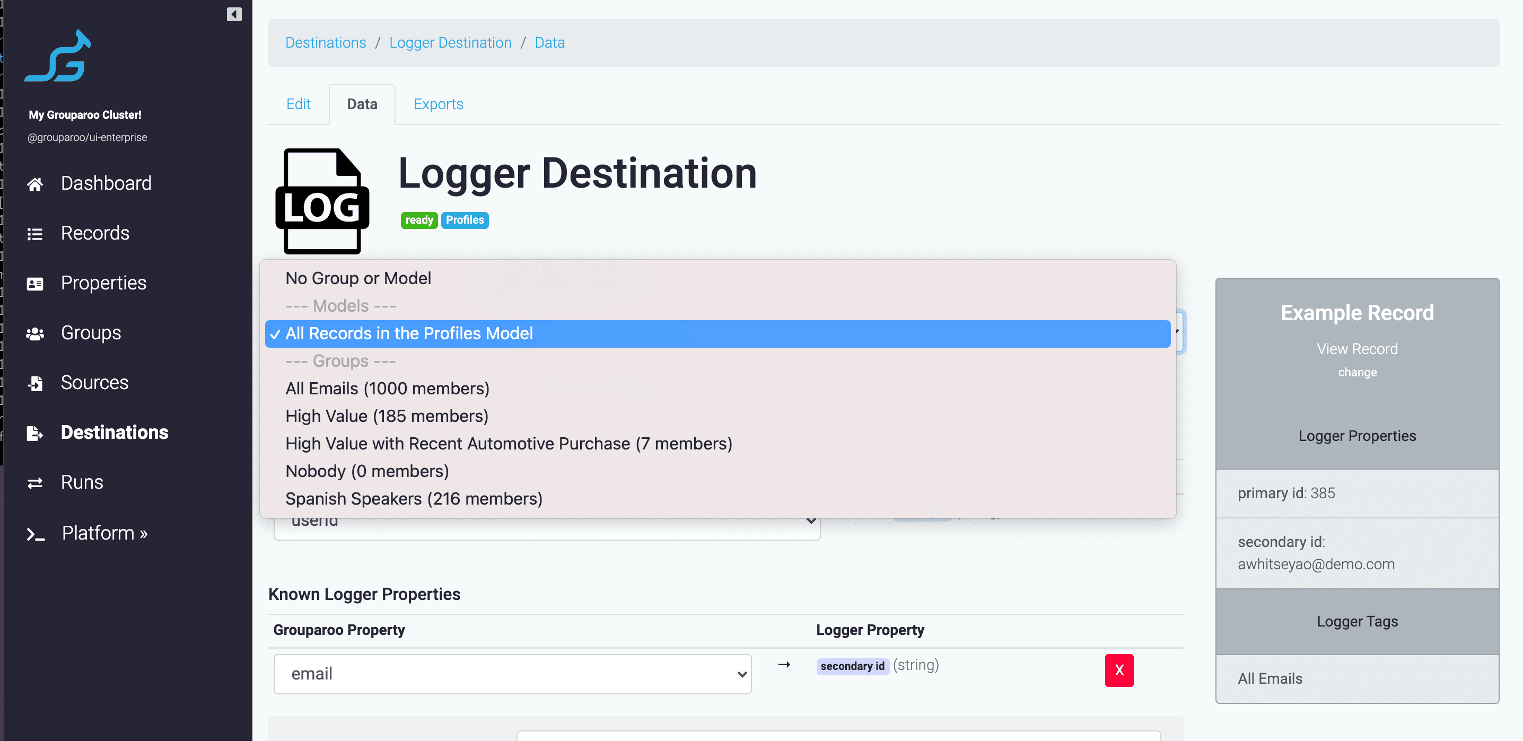1523x741 pixels.
Task: Remove the secondary id property mapping
Action: (x=1119, y=670)
